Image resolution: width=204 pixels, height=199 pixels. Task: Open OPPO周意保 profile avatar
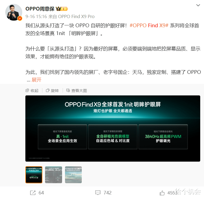click(14, 12)
